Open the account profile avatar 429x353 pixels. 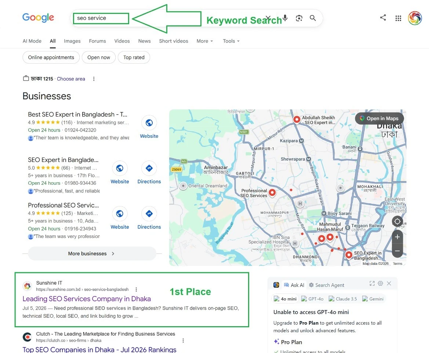point(415,18)
